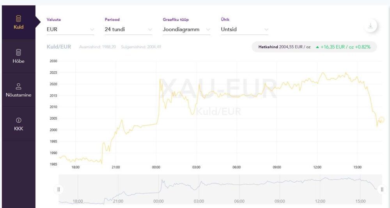Click the download chart icon
Image resolution: width=390 pixels, height=208 pixels.
[370, 26]
